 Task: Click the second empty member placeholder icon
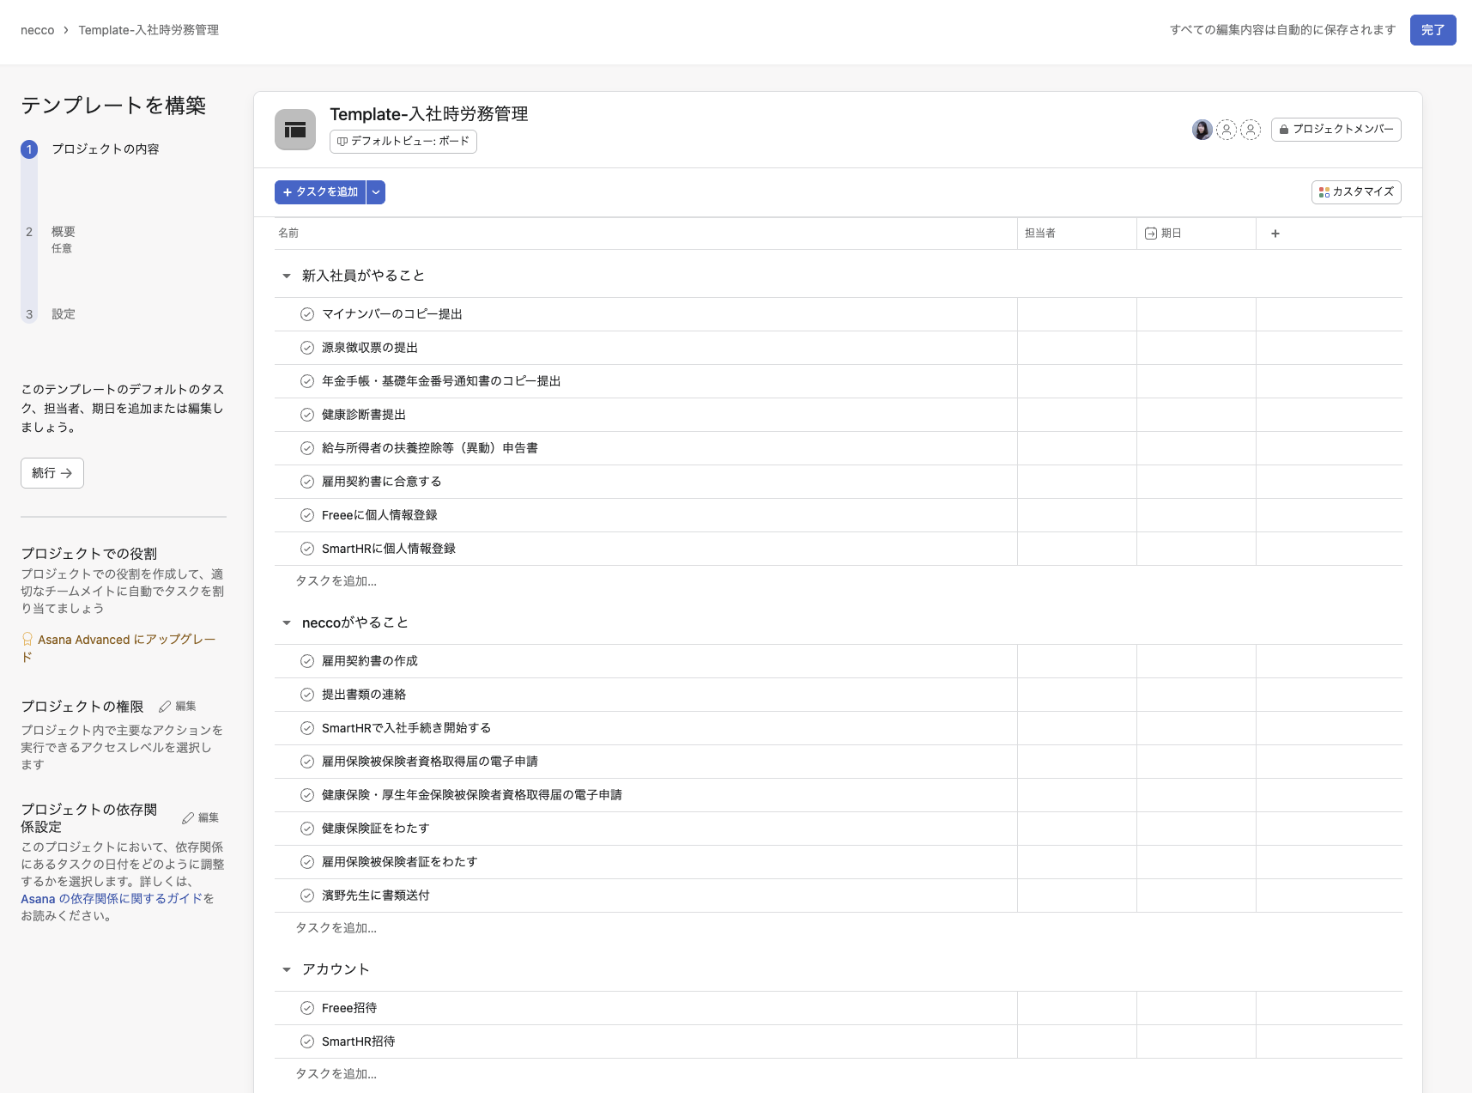point(1251,130)
